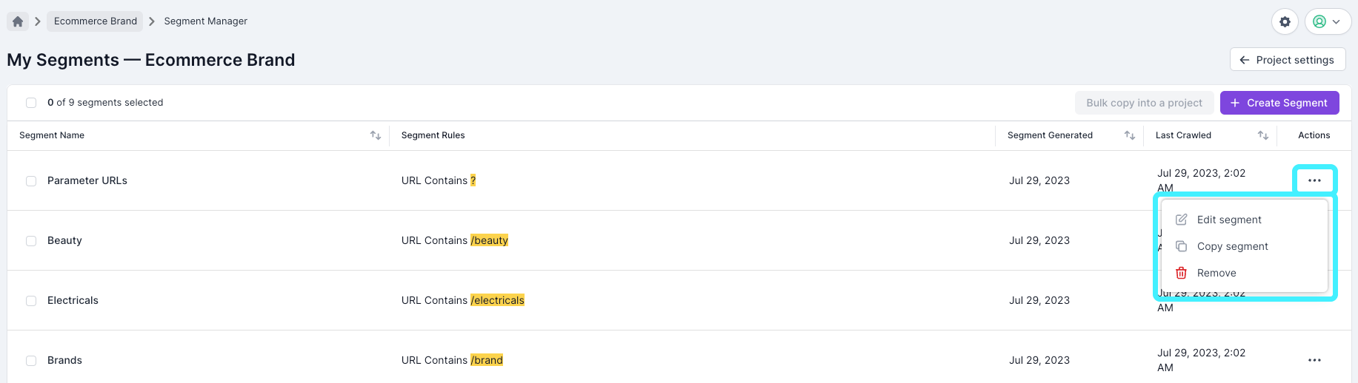Click the highlighted /electricals rule tag
1358x383 pixels.
click(497, 300)
